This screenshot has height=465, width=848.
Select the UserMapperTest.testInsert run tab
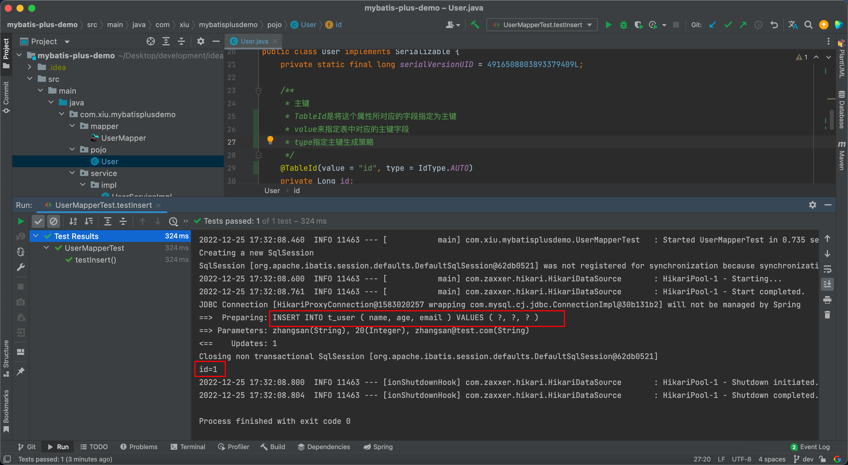pos(103,205)
